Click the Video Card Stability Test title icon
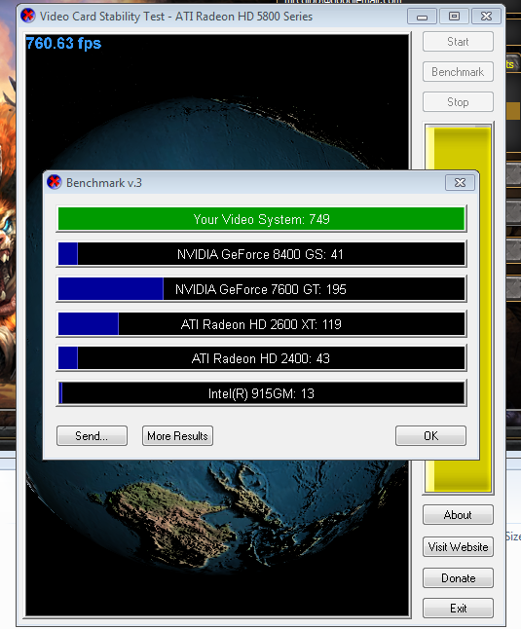The image size is (521, 629). (x=27, y=16)
